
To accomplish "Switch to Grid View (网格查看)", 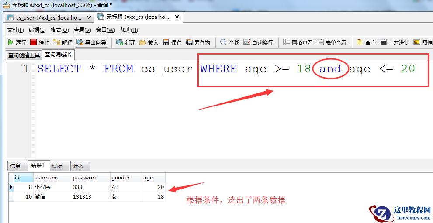I will click(x=298, y=42).
